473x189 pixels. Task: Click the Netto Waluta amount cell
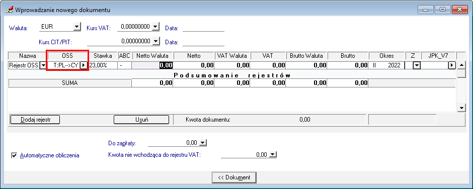[x=152, y=65]
